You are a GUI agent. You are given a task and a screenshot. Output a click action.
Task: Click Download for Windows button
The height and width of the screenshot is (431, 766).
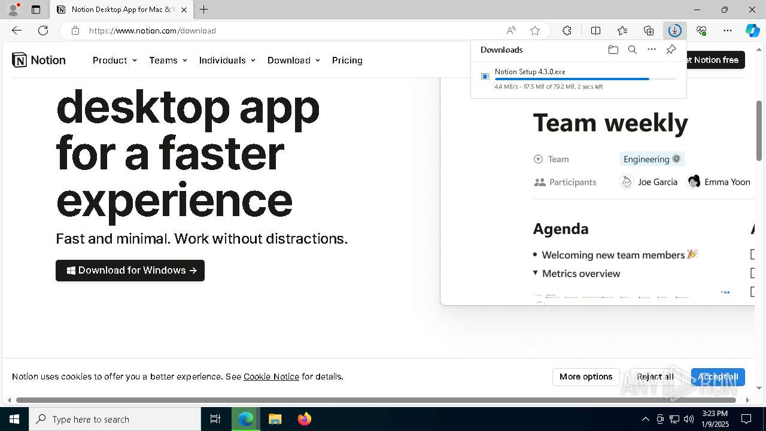coord(130,271)
